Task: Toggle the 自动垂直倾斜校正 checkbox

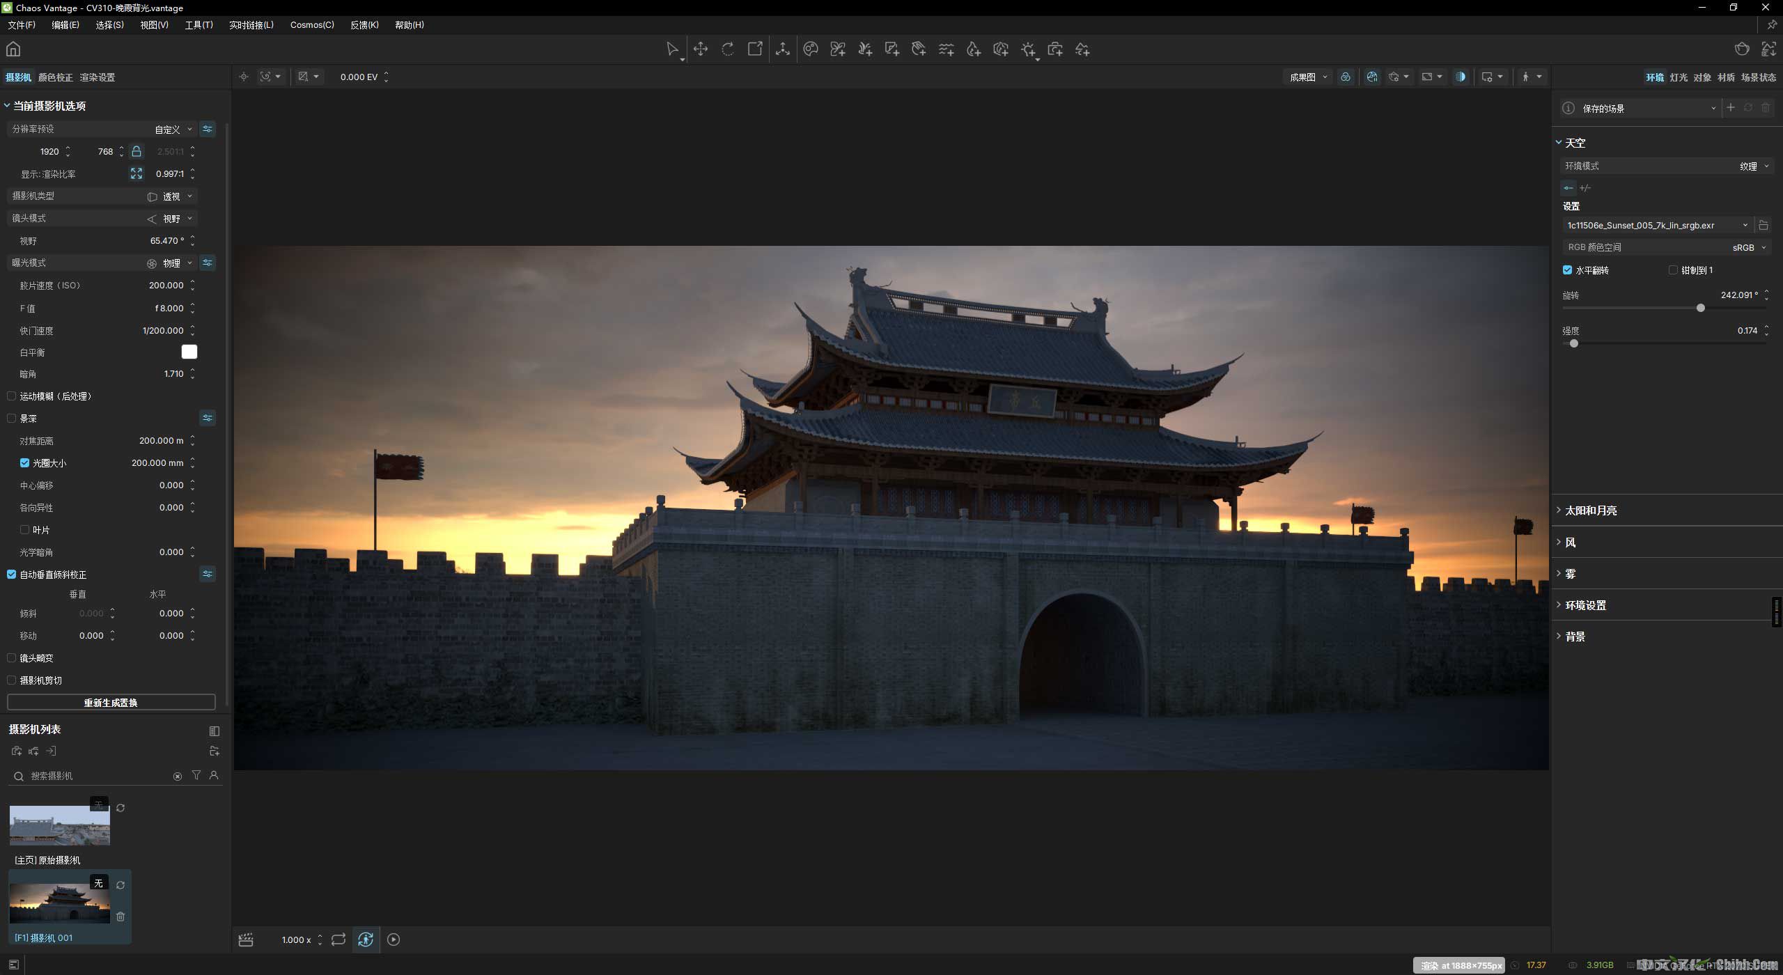Action: click(x=12, y=575)
